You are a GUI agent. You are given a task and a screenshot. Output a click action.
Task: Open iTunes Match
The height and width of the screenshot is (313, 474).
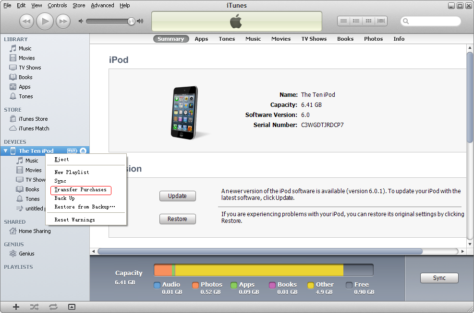(x=45, y=128)
